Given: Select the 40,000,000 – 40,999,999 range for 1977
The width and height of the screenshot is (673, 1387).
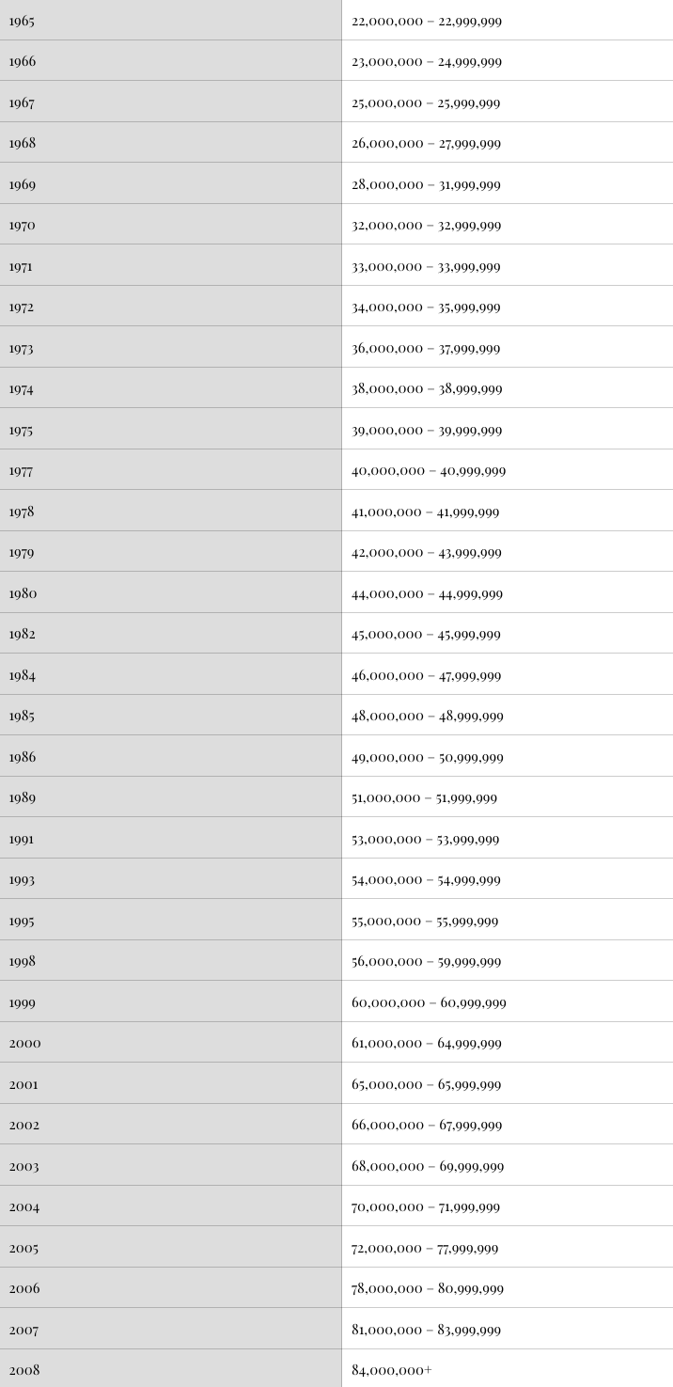Looking at the screenshot, I should [508, 469].
